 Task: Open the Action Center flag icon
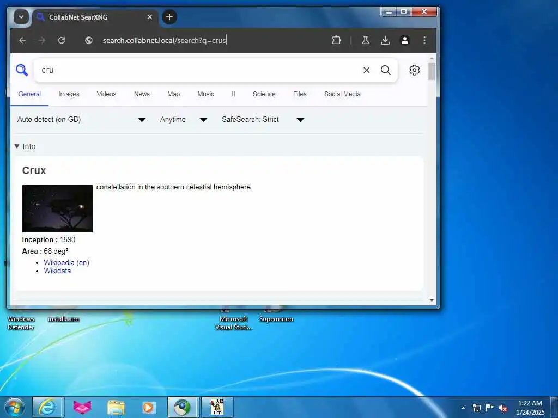pyautogui.click(x=490, y=408)
